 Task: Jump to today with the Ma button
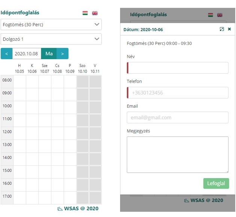pyautogui.click(x=49, y=54)
